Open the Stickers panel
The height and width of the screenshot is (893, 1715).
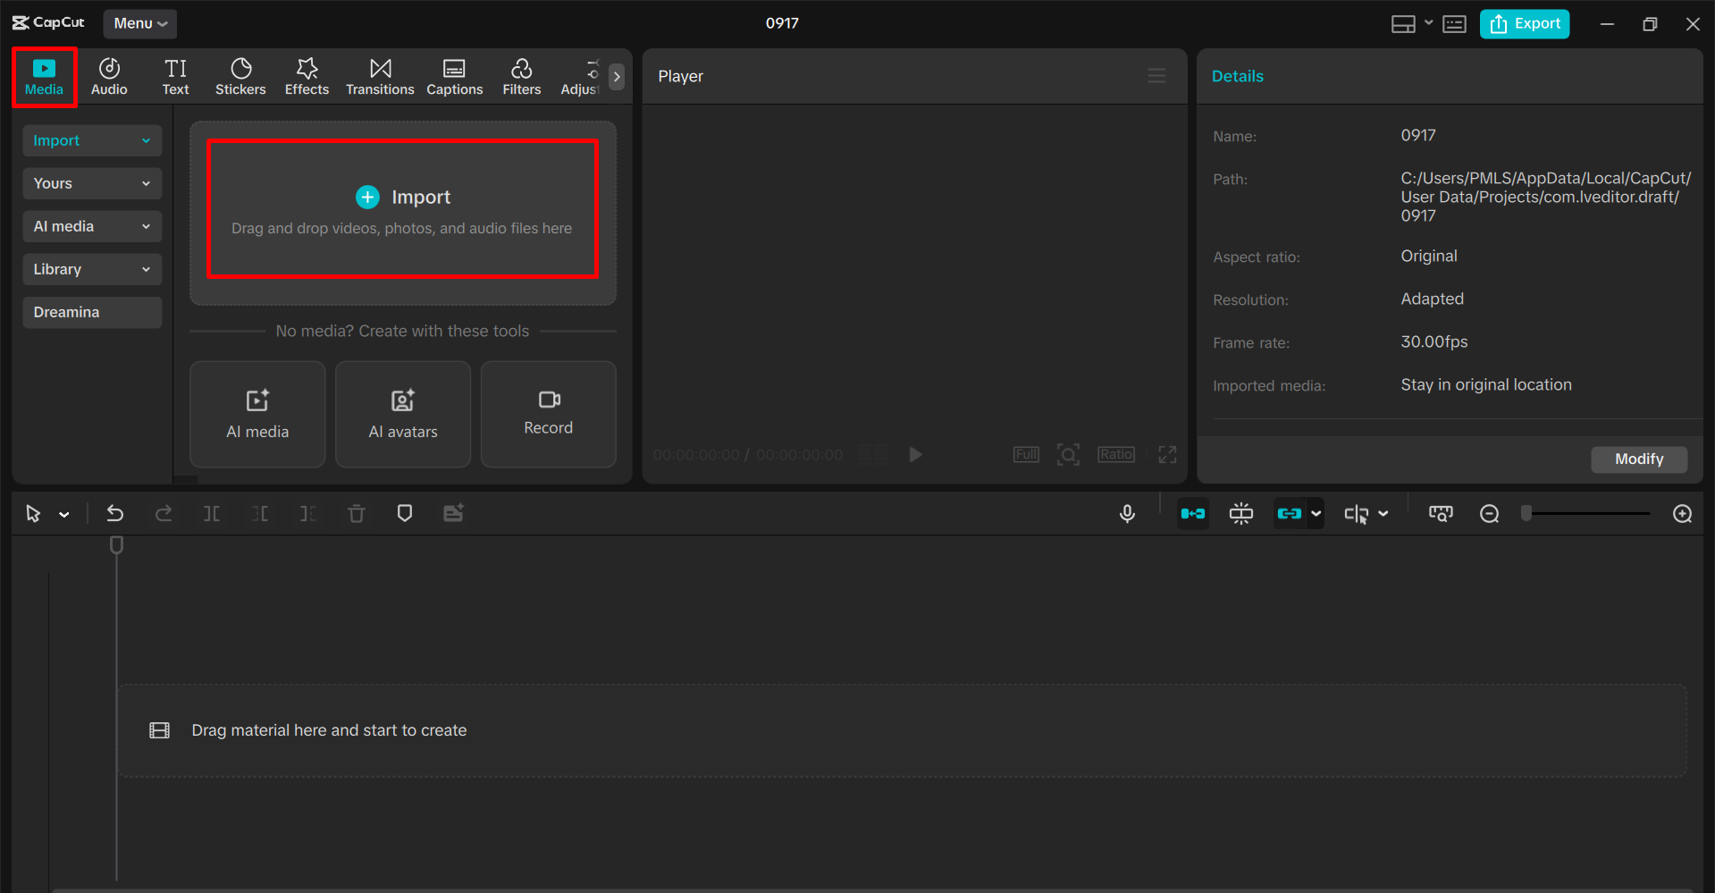click(x=240, y=76)
